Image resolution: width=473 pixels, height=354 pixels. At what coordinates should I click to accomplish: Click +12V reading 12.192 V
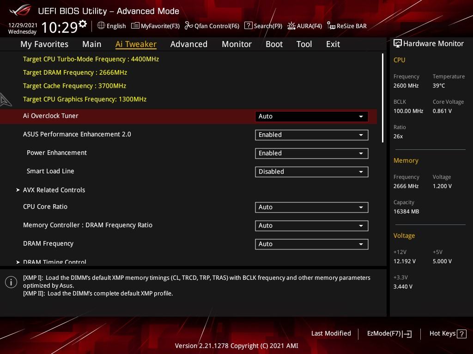405,261
